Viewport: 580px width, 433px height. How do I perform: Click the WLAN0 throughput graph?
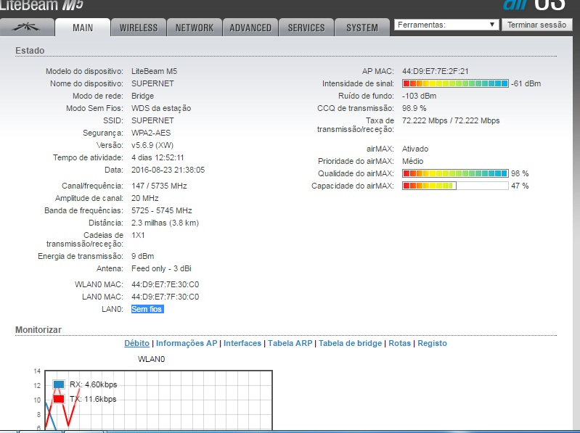[158, 400]
